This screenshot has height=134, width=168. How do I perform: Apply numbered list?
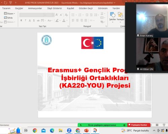tap(80, 15)
